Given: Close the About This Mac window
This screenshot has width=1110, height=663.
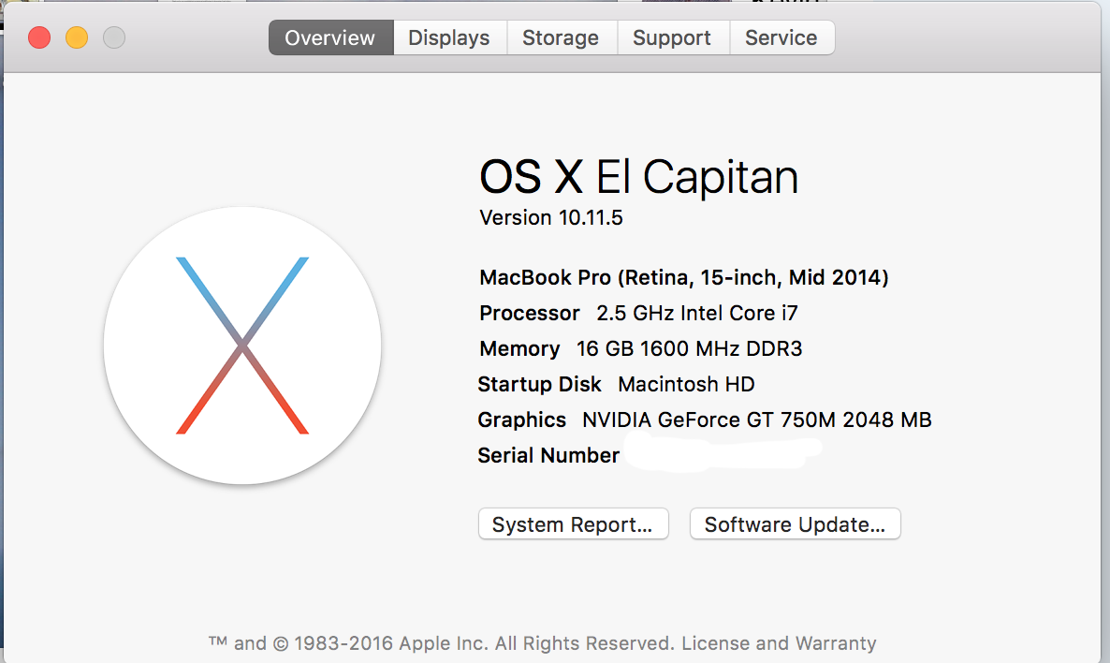Looking at the screenshot, I should click(39, 37).
